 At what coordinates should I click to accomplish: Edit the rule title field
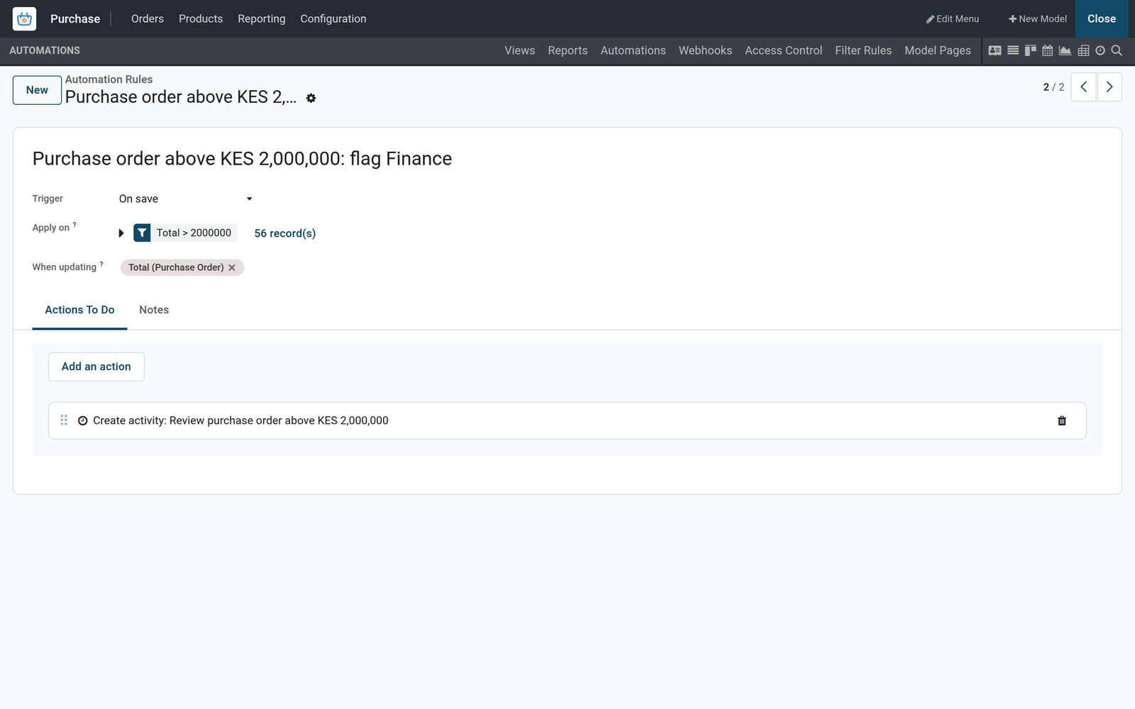click(567, 159)
